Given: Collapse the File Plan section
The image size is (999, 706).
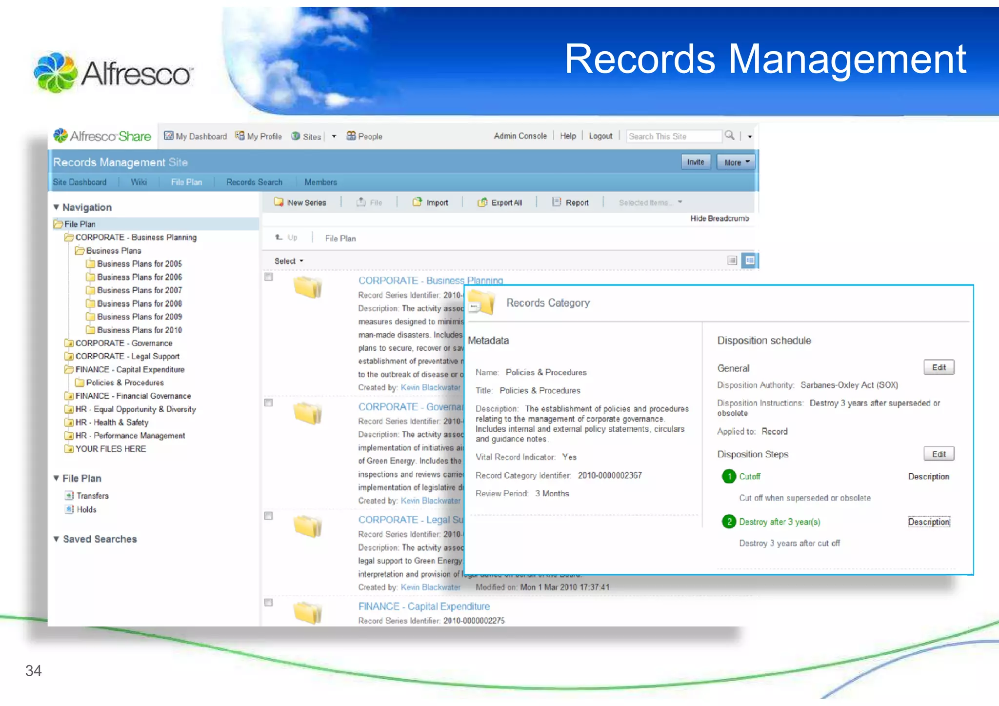Looking at the screenshot, I should click(56, 478).
